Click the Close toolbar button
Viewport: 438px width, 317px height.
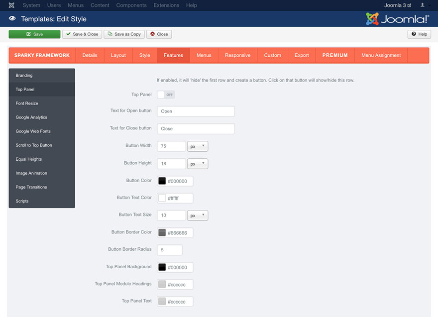pyautogui.click(x=159, y=34)
